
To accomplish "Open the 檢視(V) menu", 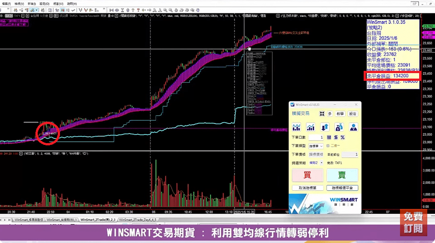I will coord(19,4).
